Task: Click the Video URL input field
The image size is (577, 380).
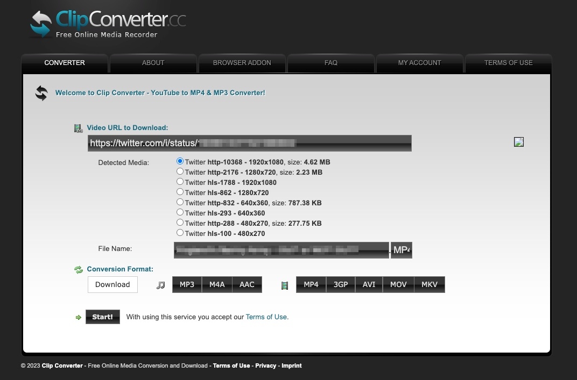Action: point(250,143)
